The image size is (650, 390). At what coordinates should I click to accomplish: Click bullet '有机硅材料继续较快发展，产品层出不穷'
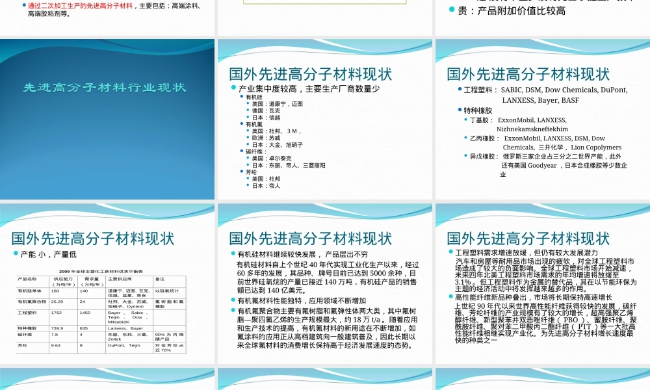(x=302, y=254)
